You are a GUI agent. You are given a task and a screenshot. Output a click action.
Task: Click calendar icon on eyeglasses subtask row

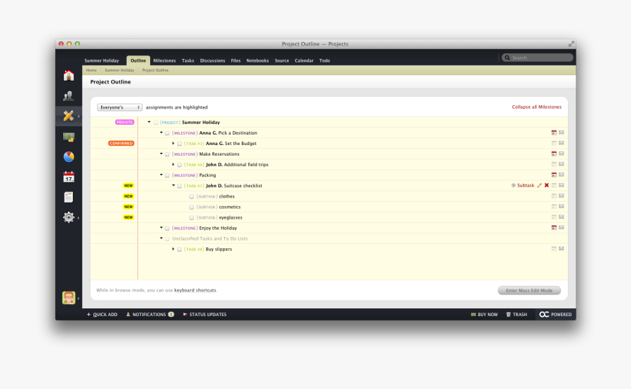point(554,217)
